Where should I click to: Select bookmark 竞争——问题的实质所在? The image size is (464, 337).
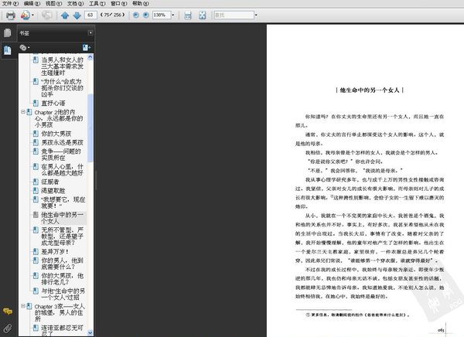pyautogui.click(x=61, y=155)
